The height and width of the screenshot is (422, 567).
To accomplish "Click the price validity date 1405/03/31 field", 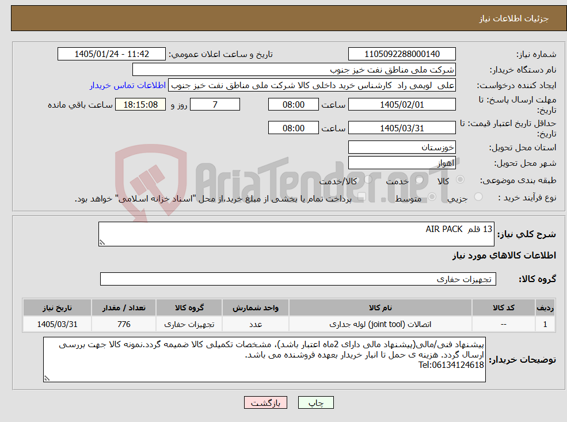I will (x=402, y=128).
